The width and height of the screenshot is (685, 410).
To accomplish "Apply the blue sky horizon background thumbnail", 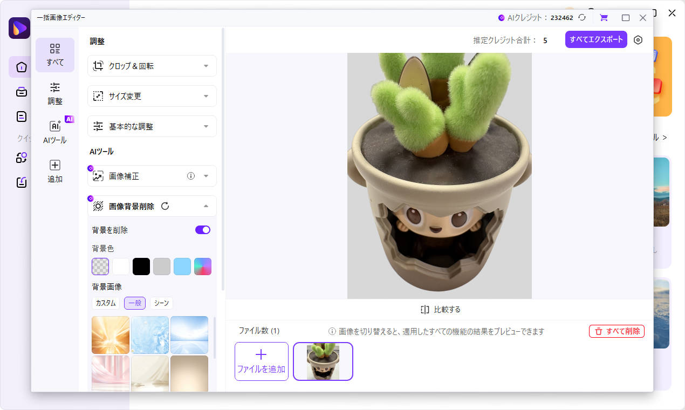I will coord(189,335).
